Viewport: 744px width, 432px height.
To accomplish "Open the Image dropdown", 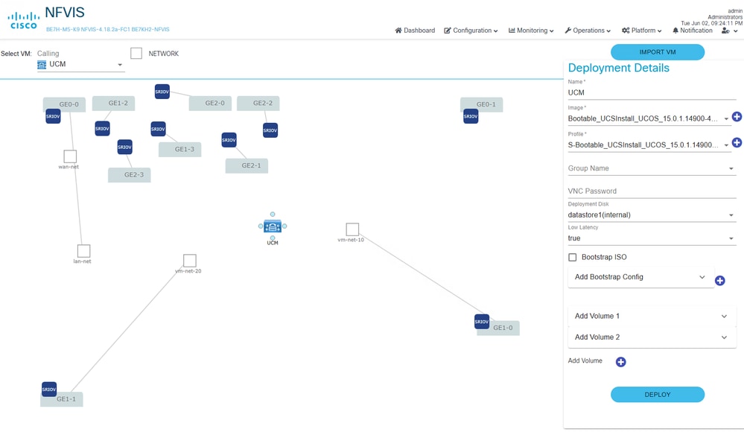I will 648,118.
